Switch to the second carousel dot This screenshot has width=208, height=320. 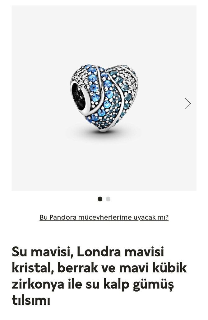[x=108, y=199]
